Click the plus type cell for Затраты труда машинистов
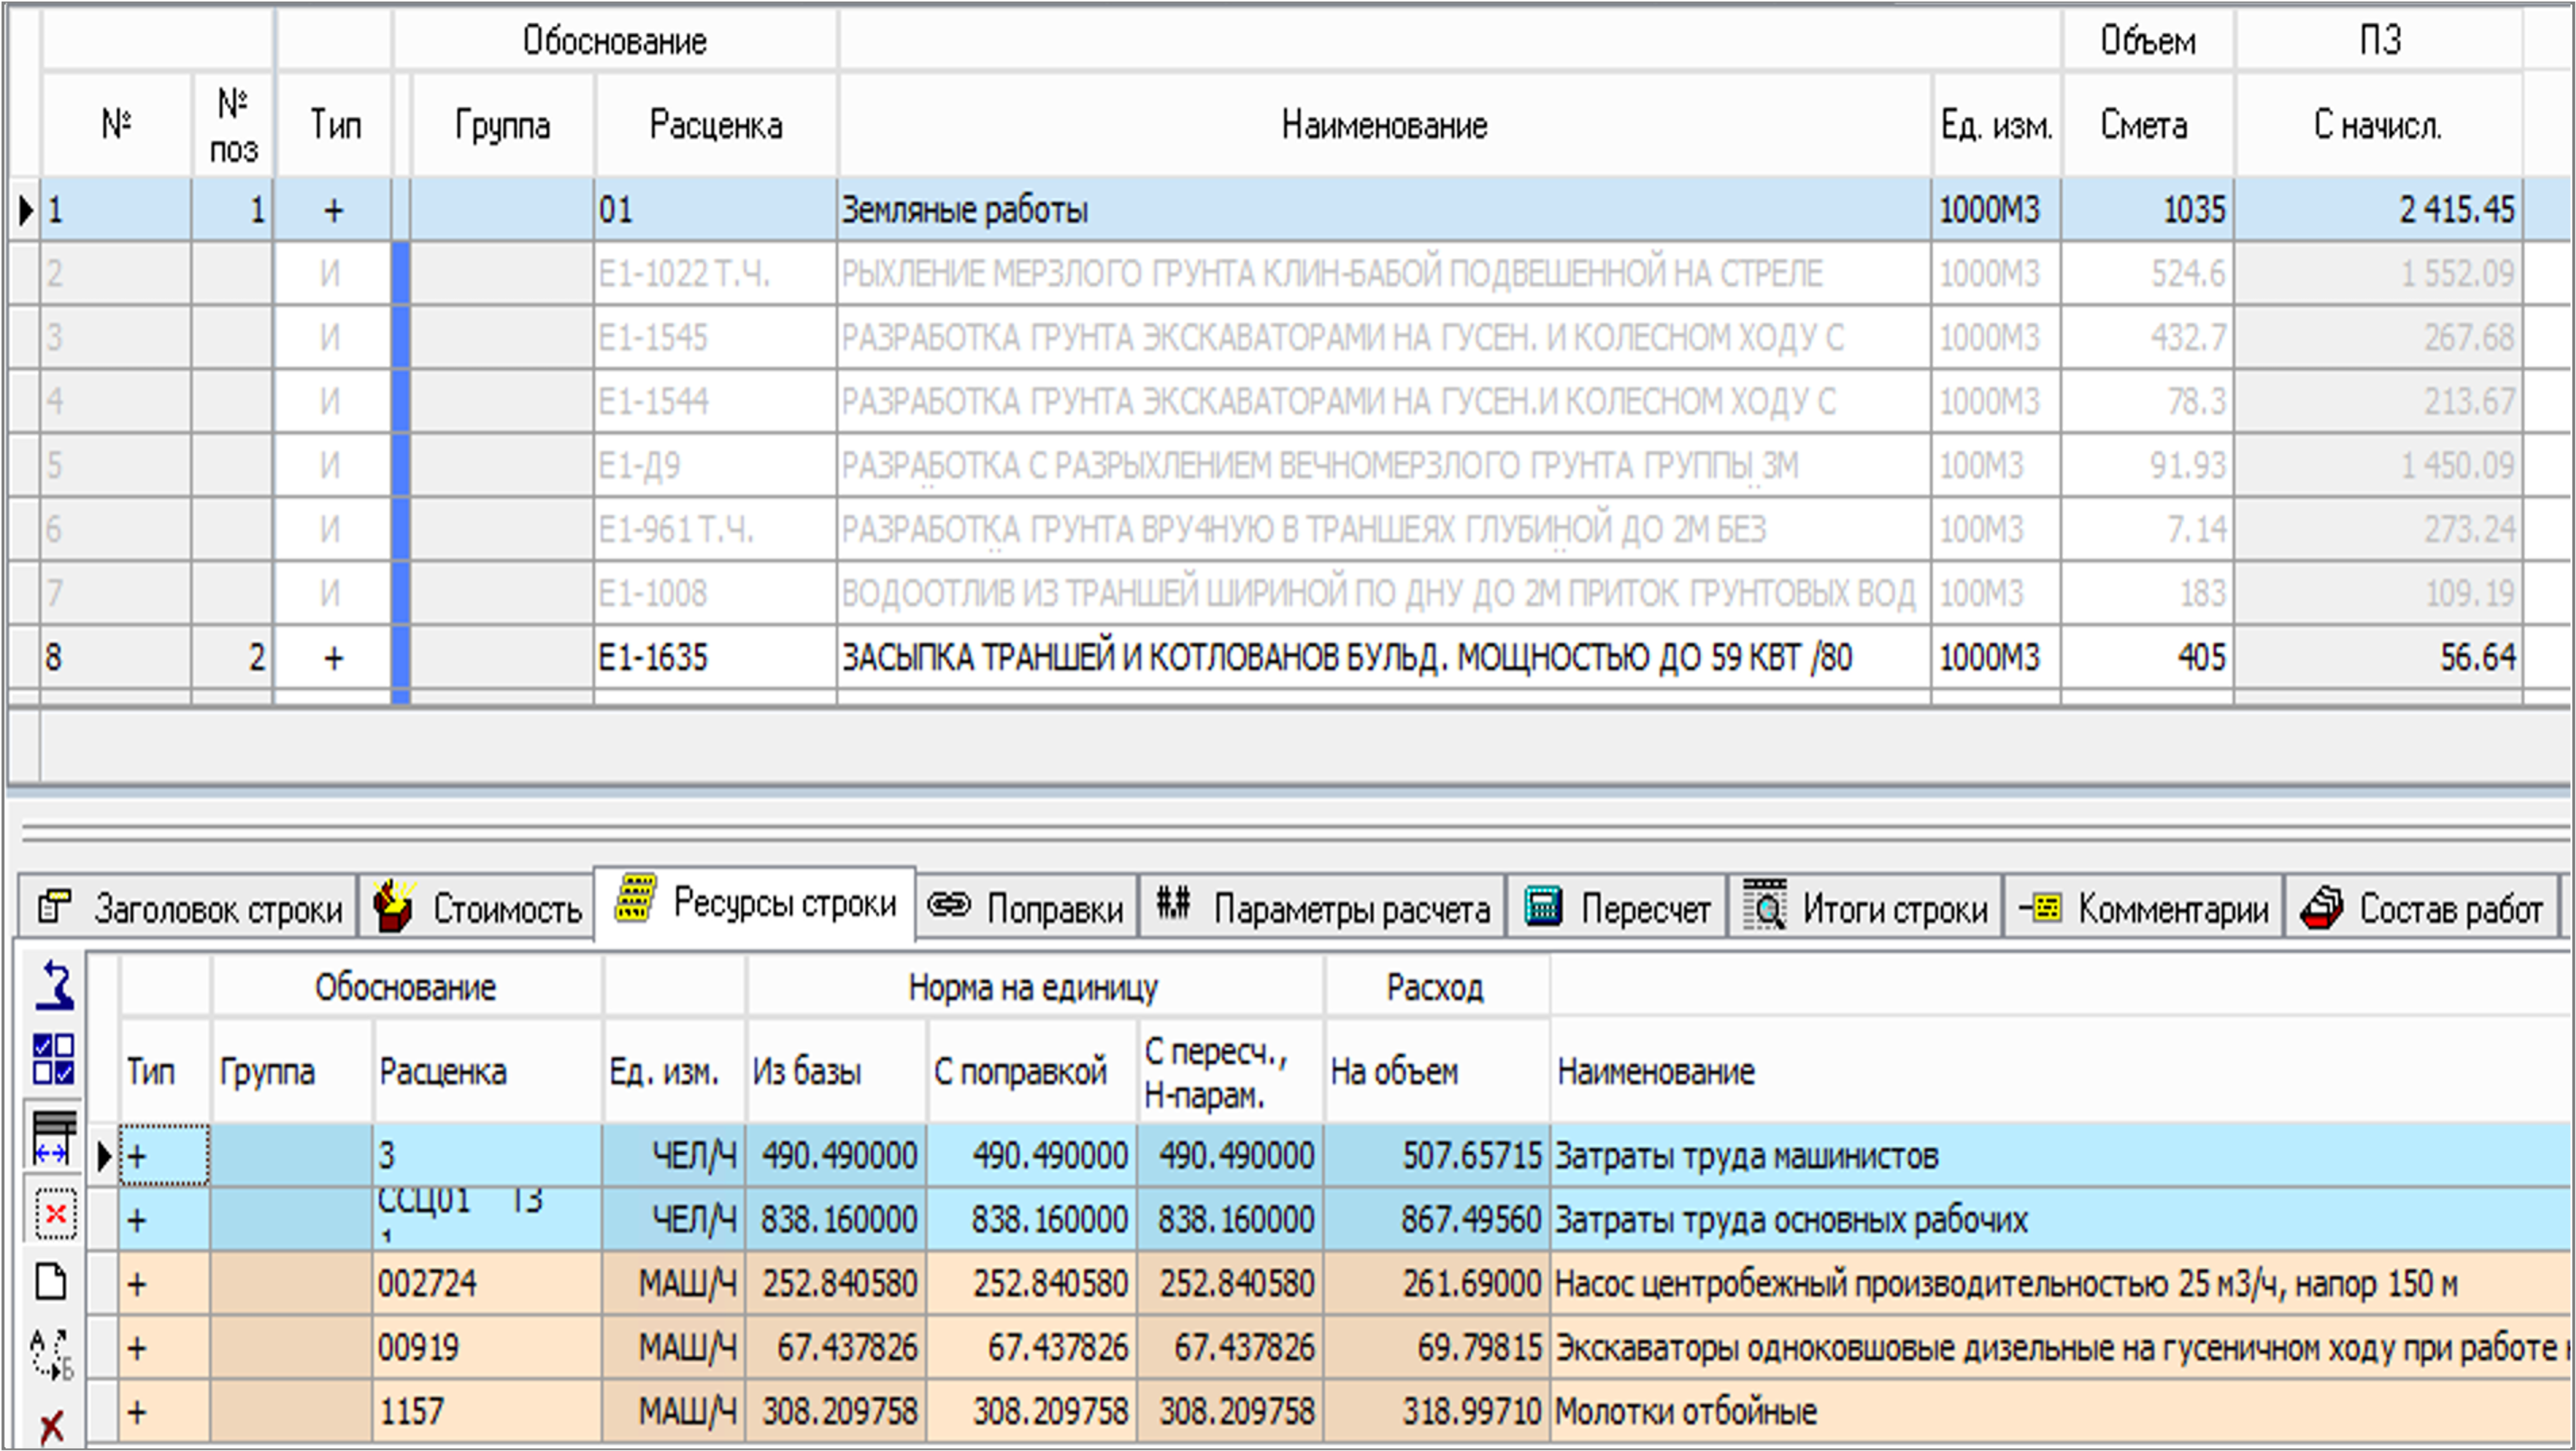This screenshot has height=1451, width=2576. (x=164, y=1156)
